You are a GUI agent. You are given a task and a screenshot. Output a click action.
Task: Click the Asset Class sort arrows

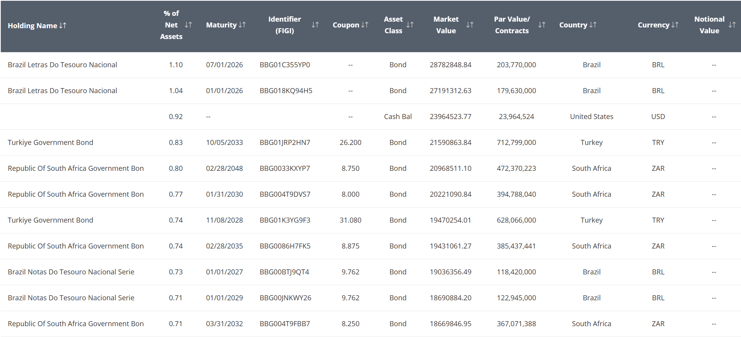(410, 25)
